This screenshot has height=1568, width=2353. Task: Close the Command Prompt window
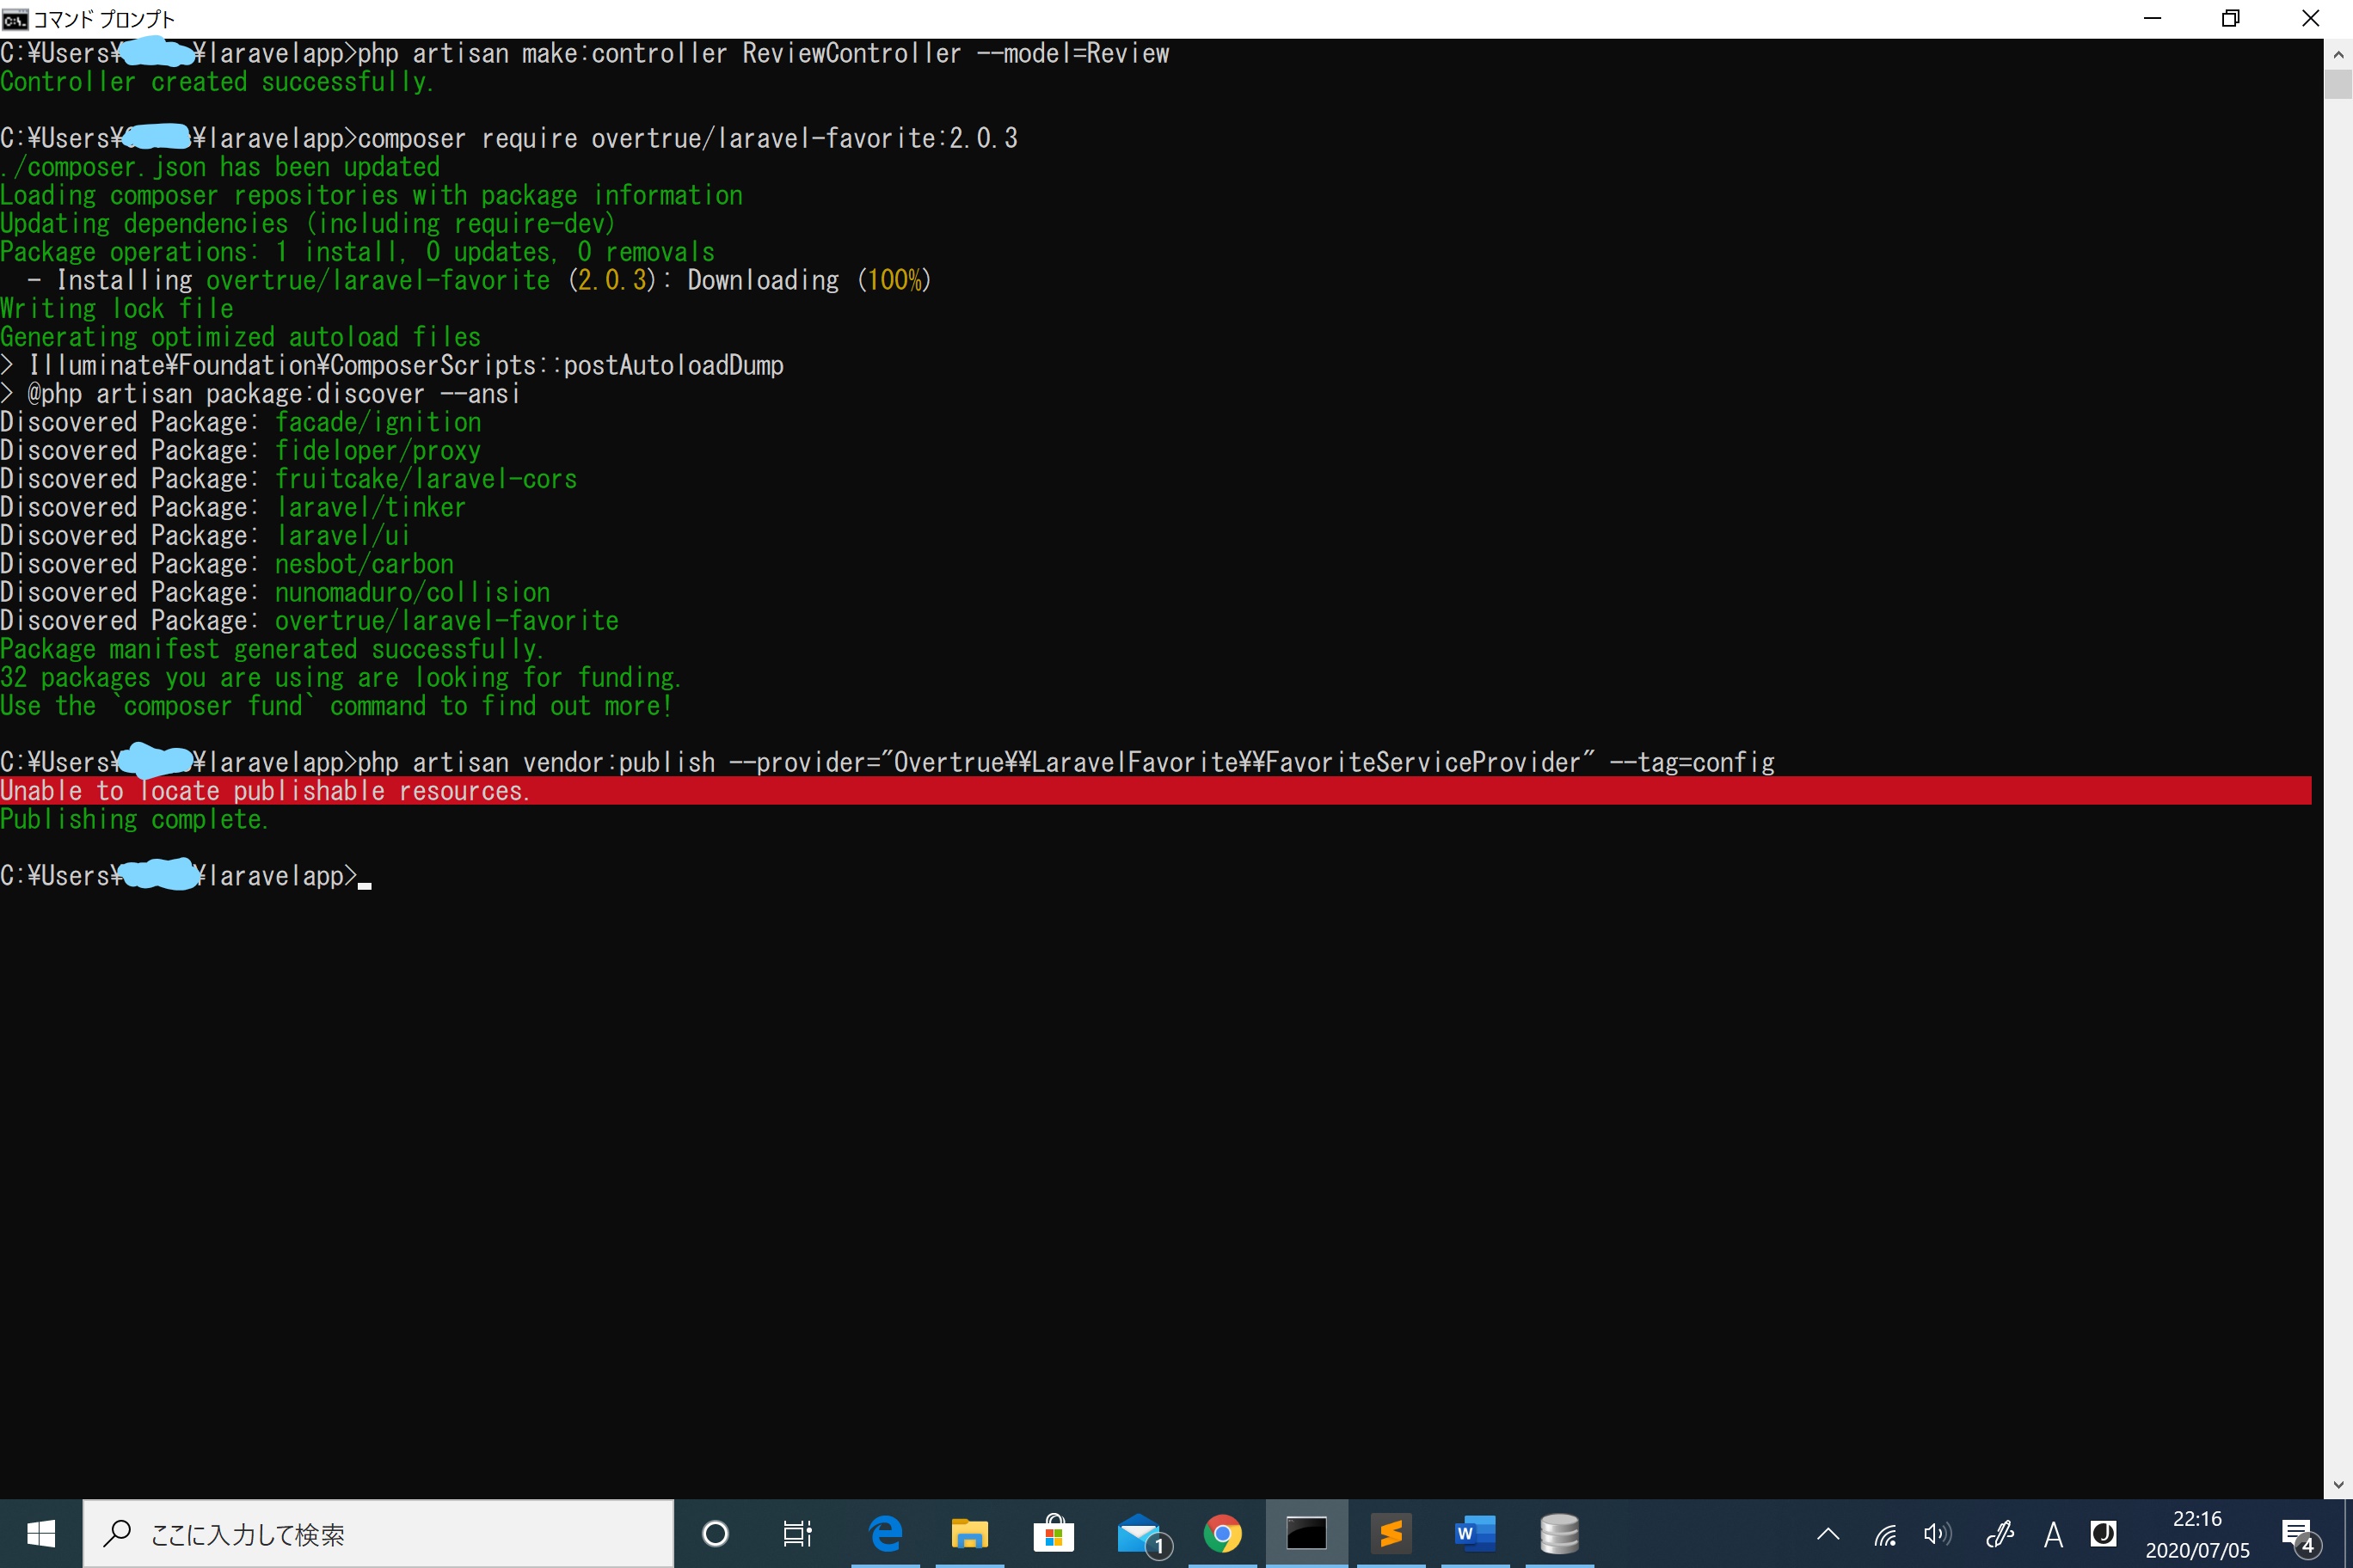2311,19
